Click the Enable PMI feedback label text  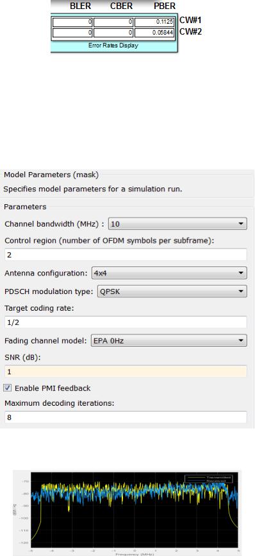point(53,388)
